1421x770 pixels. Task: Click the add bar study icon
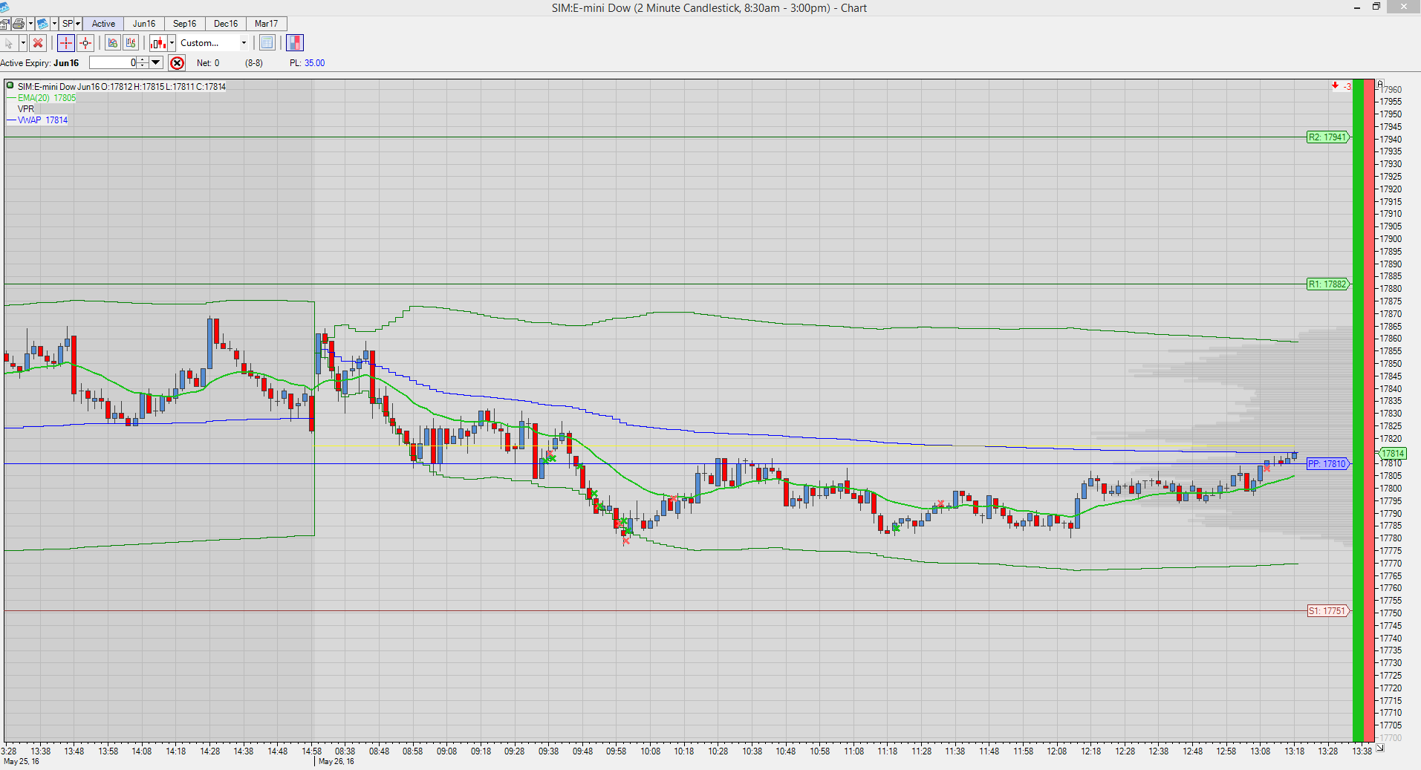click(x=131, y=43)
